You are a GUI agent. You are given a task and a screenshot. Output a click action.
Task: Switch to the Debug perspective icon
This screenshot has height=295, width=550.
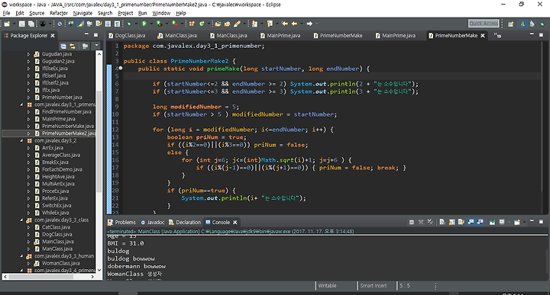542,24
